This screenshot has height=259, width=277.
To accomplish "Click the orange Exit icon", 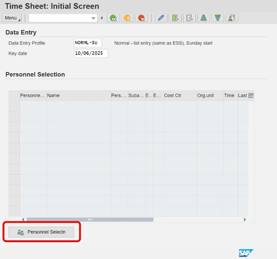I will point(127,18).
